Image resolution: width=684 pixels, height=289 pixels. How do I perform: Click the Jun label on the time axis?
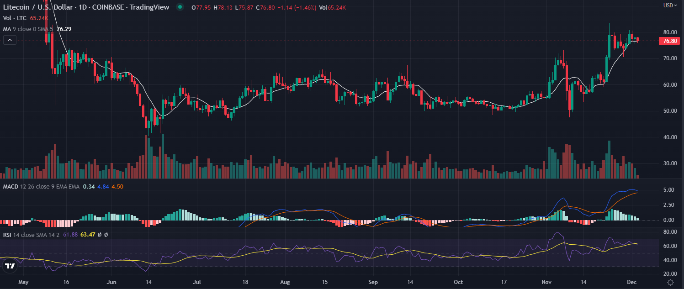tap(111, 283)
